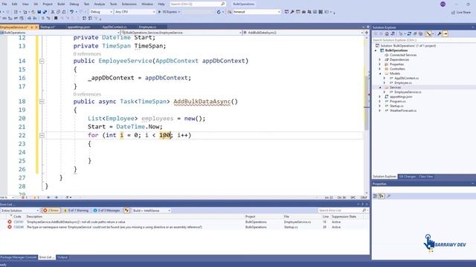The width and height of the screenshot is (476, 267).
Task: Collapse the for loop block at line 22
Action: click(42, 136)
